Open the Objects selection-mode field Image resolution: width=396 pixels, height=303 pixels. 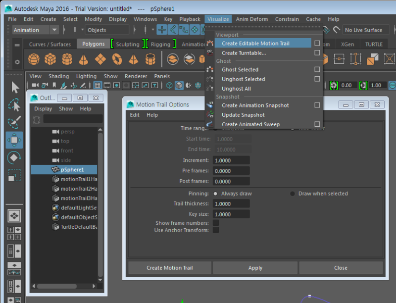[x=107, y=30]
